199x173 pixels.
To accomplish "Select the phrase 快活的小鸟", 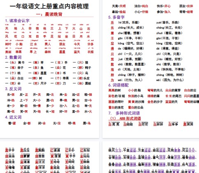I will click(x=136, y=96).
